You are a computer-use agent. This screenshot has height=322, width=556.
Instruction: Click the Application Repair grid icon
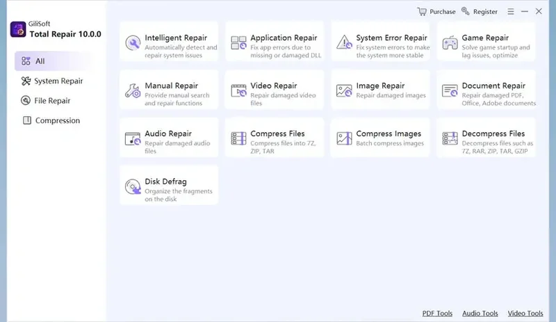click(x=238, y=42)
